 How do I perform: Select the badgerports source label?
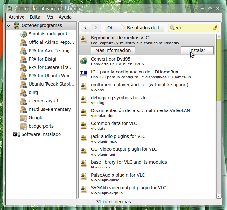point(41,126)
